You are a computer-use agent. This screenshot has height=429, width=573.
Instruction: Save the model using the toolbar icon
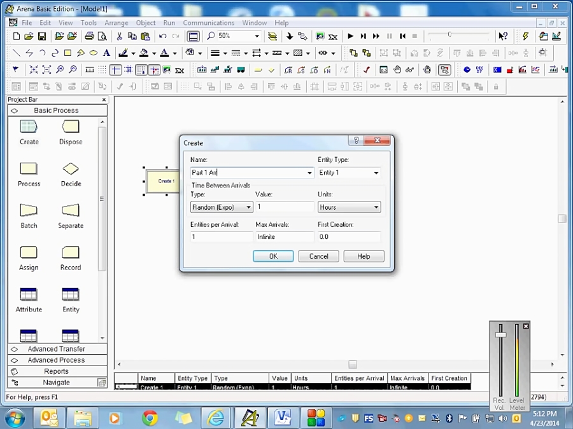click(41, 36)
